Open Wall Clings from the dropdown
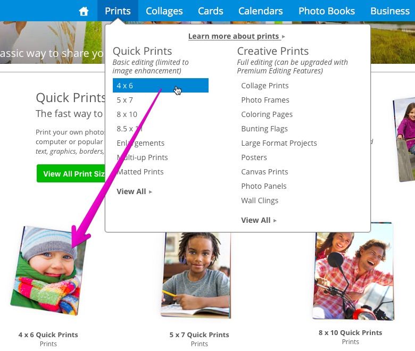Viewport: 415px width, 351px height. coord(260,200)
